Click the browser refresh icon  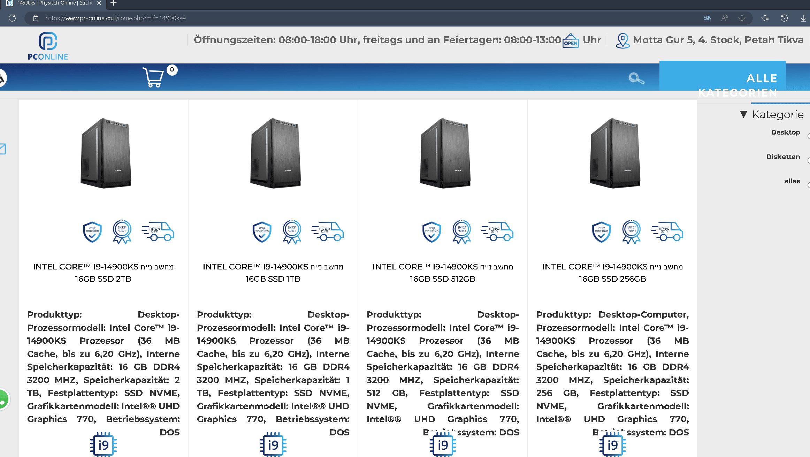(12, 18)
